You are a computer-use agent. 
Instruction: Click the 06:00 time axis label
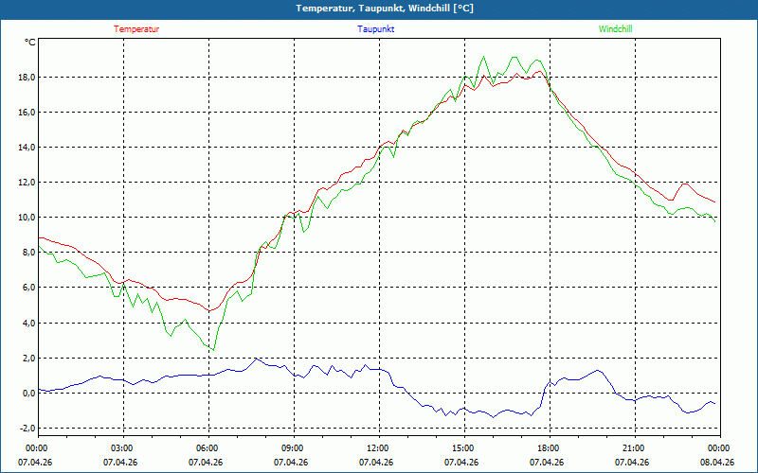coord(206,448)
